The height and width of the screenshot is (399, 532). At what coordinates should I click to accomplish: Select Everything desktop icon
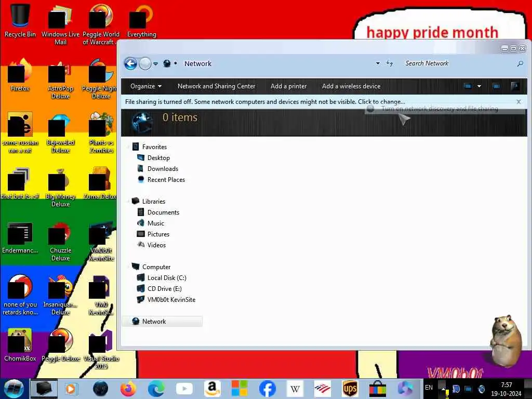[141, 20]
